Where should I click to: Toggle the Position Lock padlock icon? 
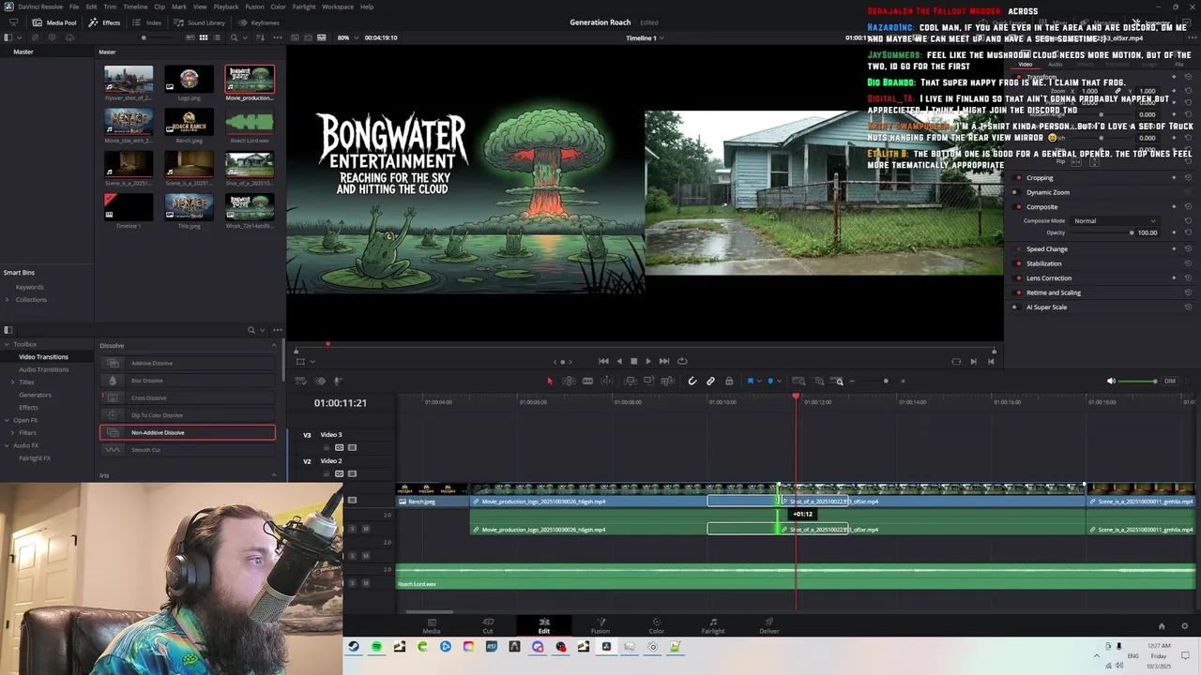coord(729,381)
